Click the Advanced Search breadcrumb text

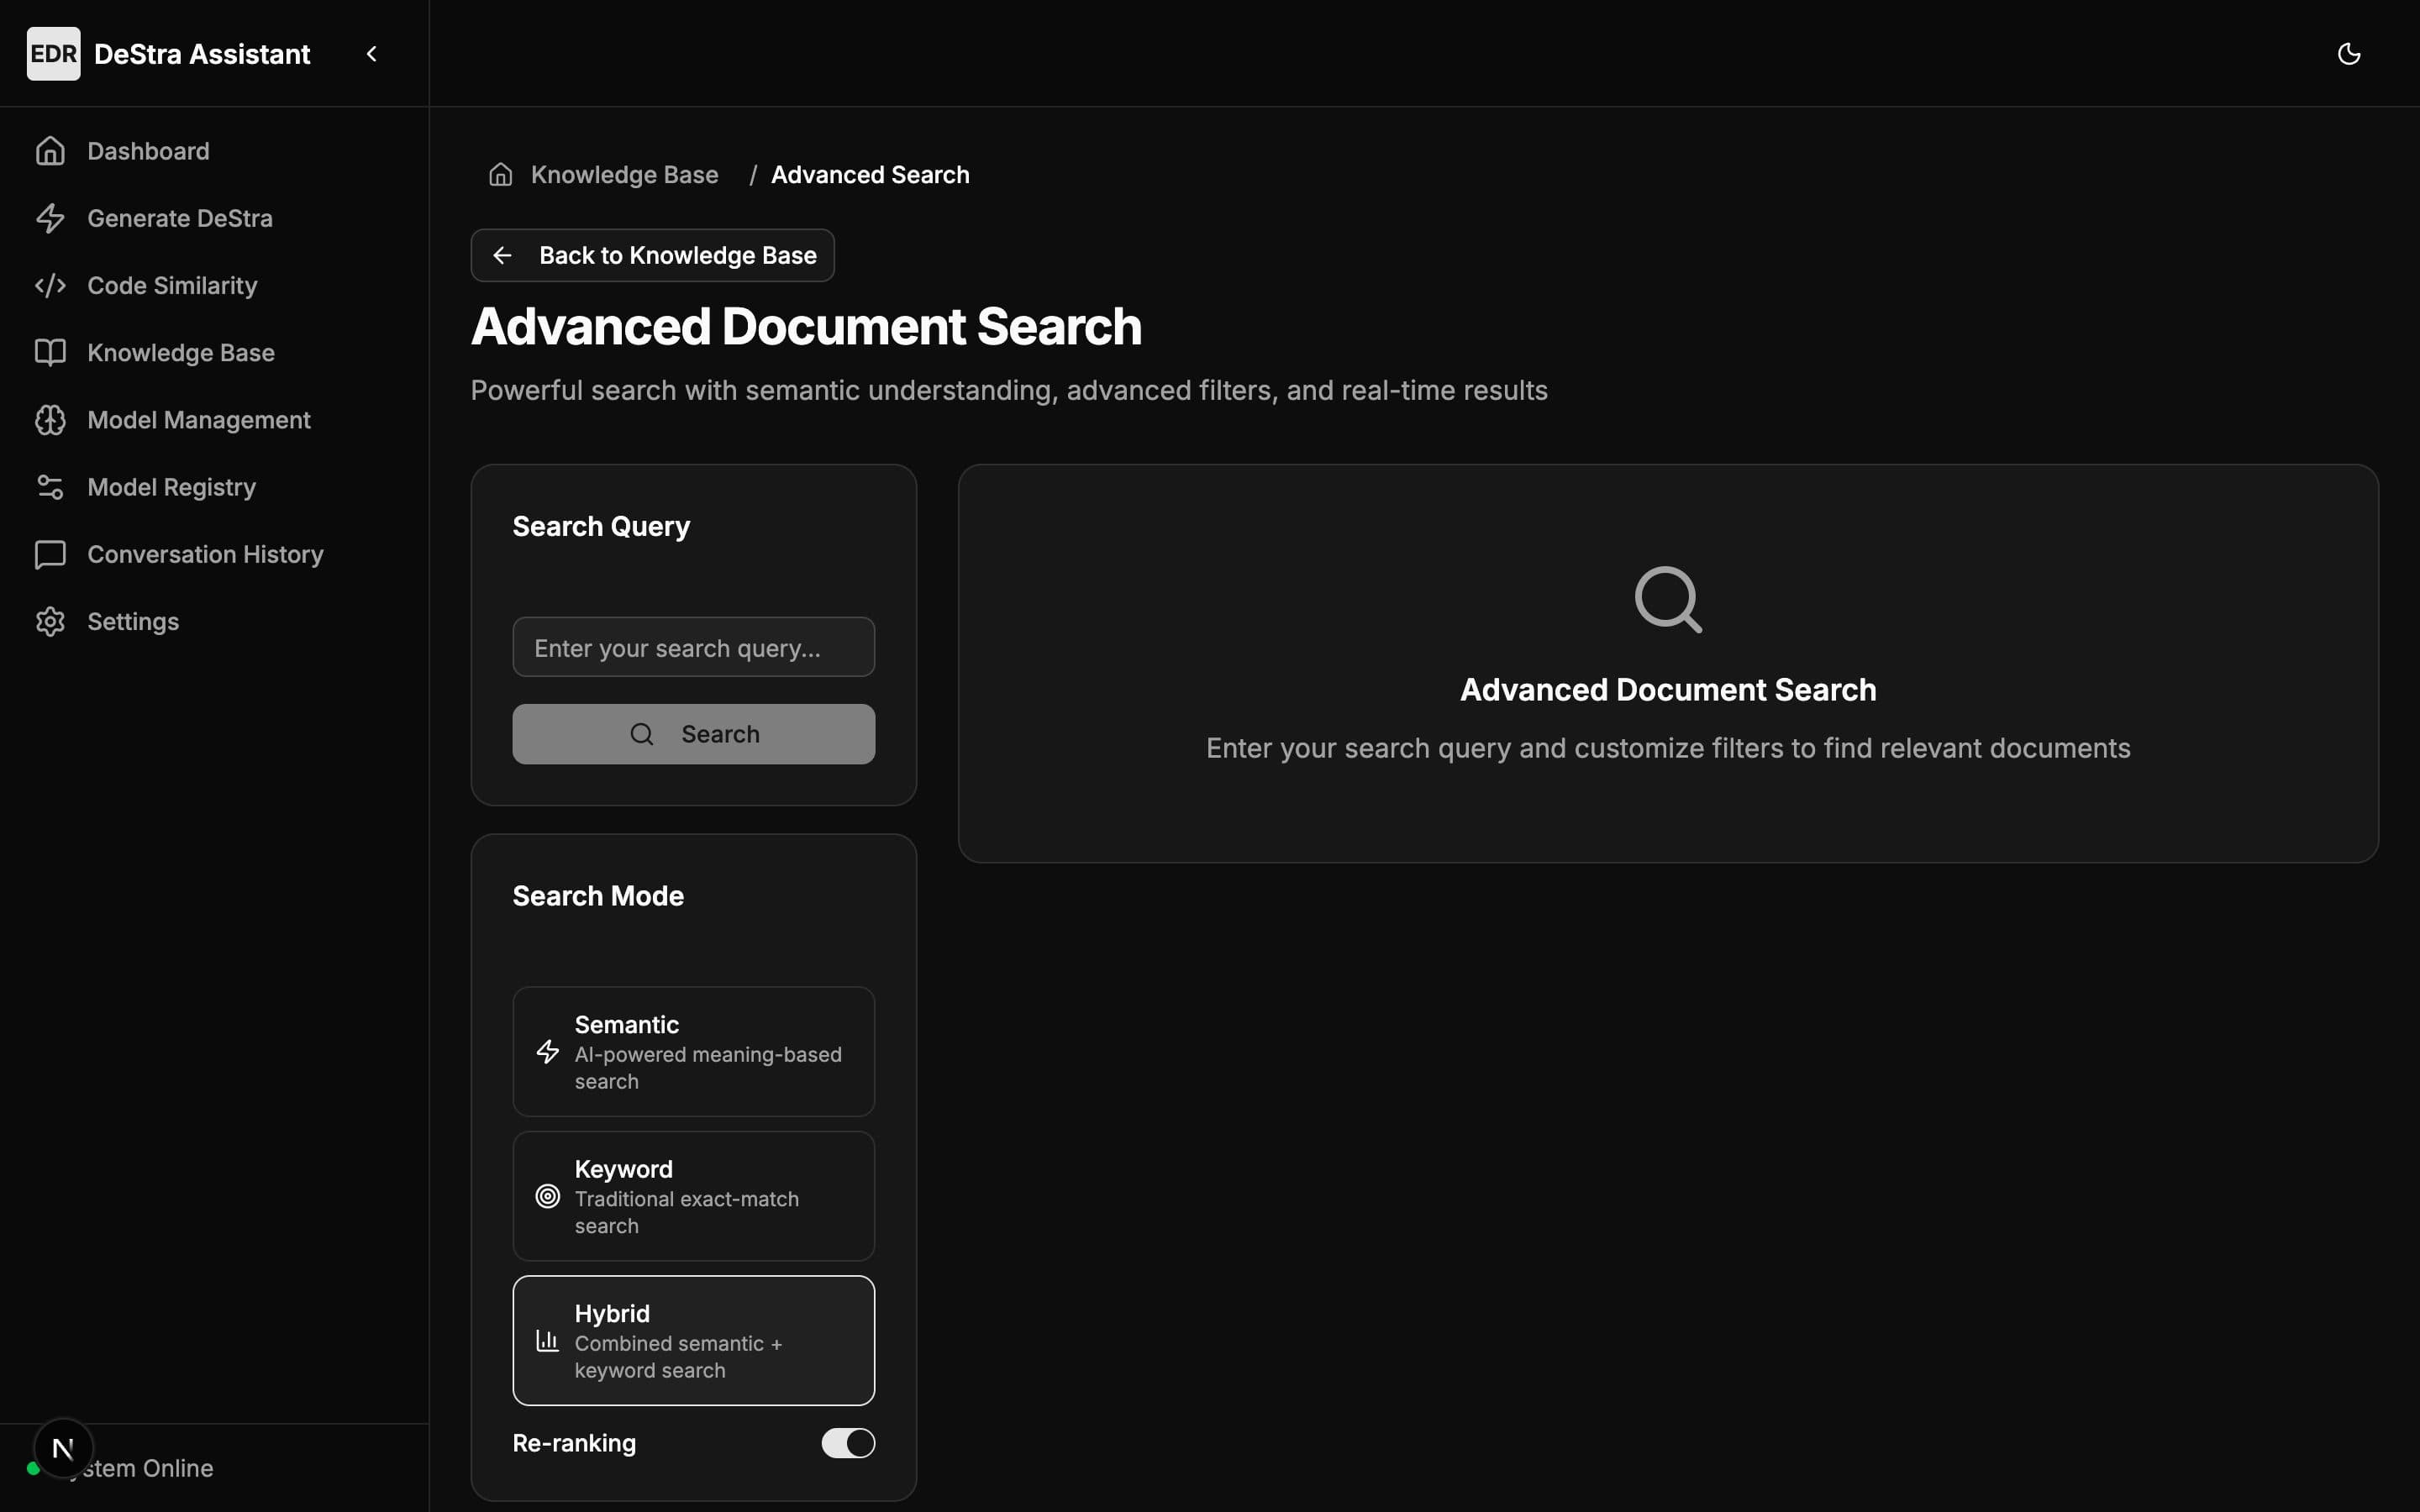click(x=870, y=175)
